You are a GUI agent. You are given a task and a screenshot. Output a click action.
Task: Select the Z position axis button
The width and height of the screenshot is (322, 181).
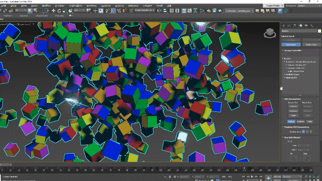tap(311, 131)
